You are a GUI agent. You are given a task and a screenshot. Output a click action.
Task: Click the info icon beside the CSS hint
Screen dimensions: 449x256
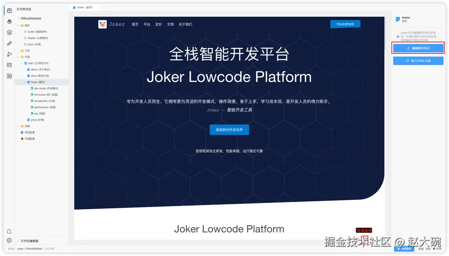[398, 37]
